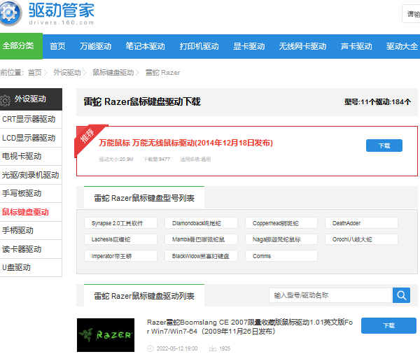Viewport: 420px width, 354px height.
Task: Click the 无线网卡驱动 navigation item
Action: coord(302,46)
